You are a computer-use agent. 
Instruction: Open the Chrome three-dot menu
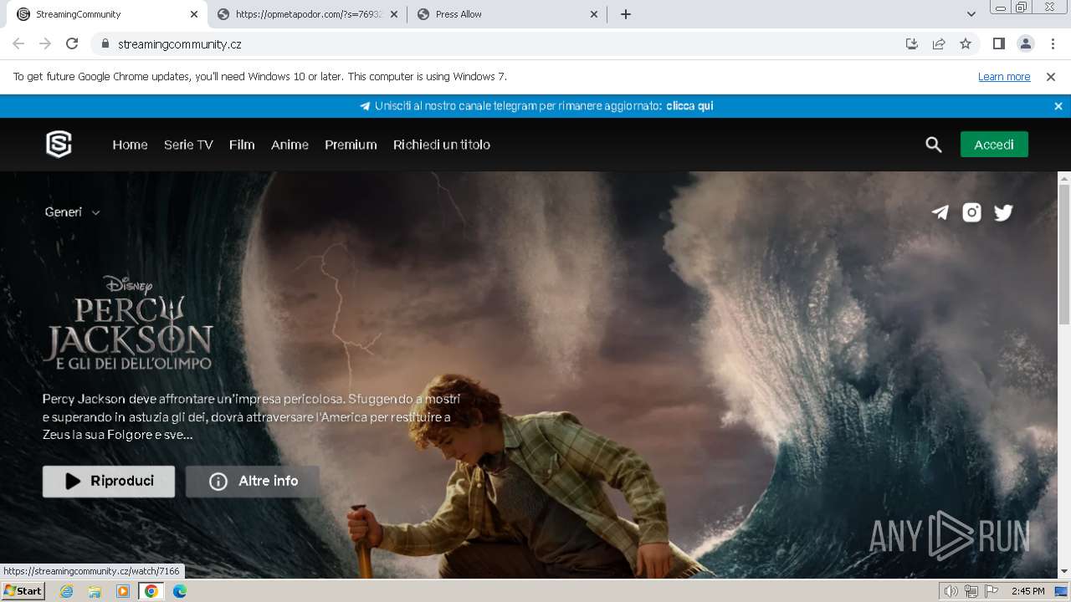1053,43
